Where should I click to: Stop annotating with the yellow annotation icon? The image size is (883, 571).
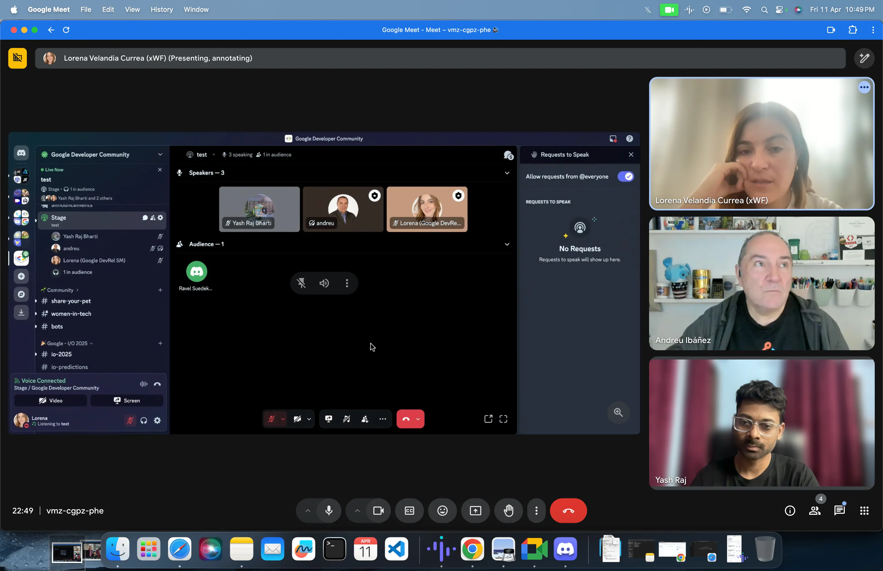click(x=18, y=58)
